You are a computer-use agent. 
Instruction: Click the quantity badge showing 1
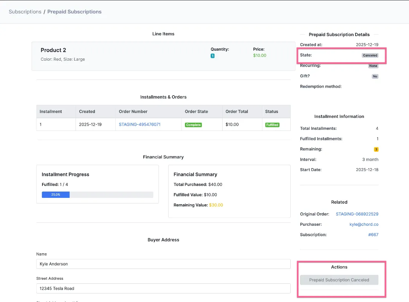pos(213,56)
